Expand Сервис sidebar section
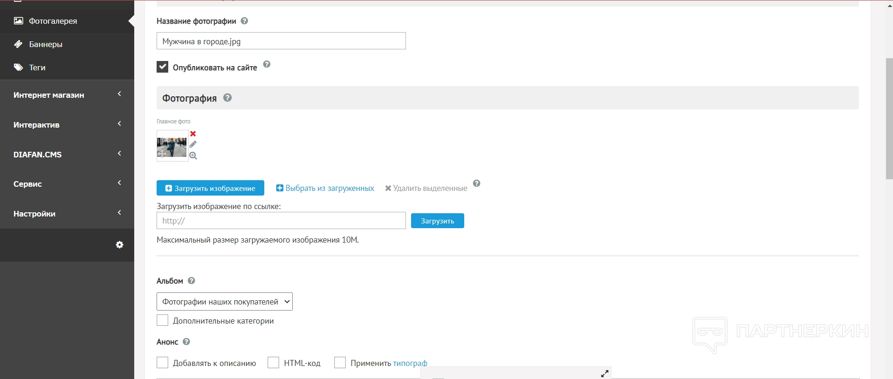Image resolution: width=893 pixels, height=379 pixels. [67, 184]
